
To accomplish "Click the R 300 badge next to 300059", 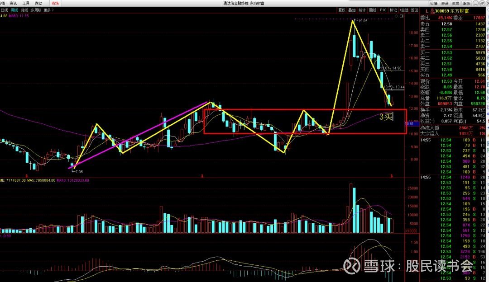I will [x=432, y=11].
